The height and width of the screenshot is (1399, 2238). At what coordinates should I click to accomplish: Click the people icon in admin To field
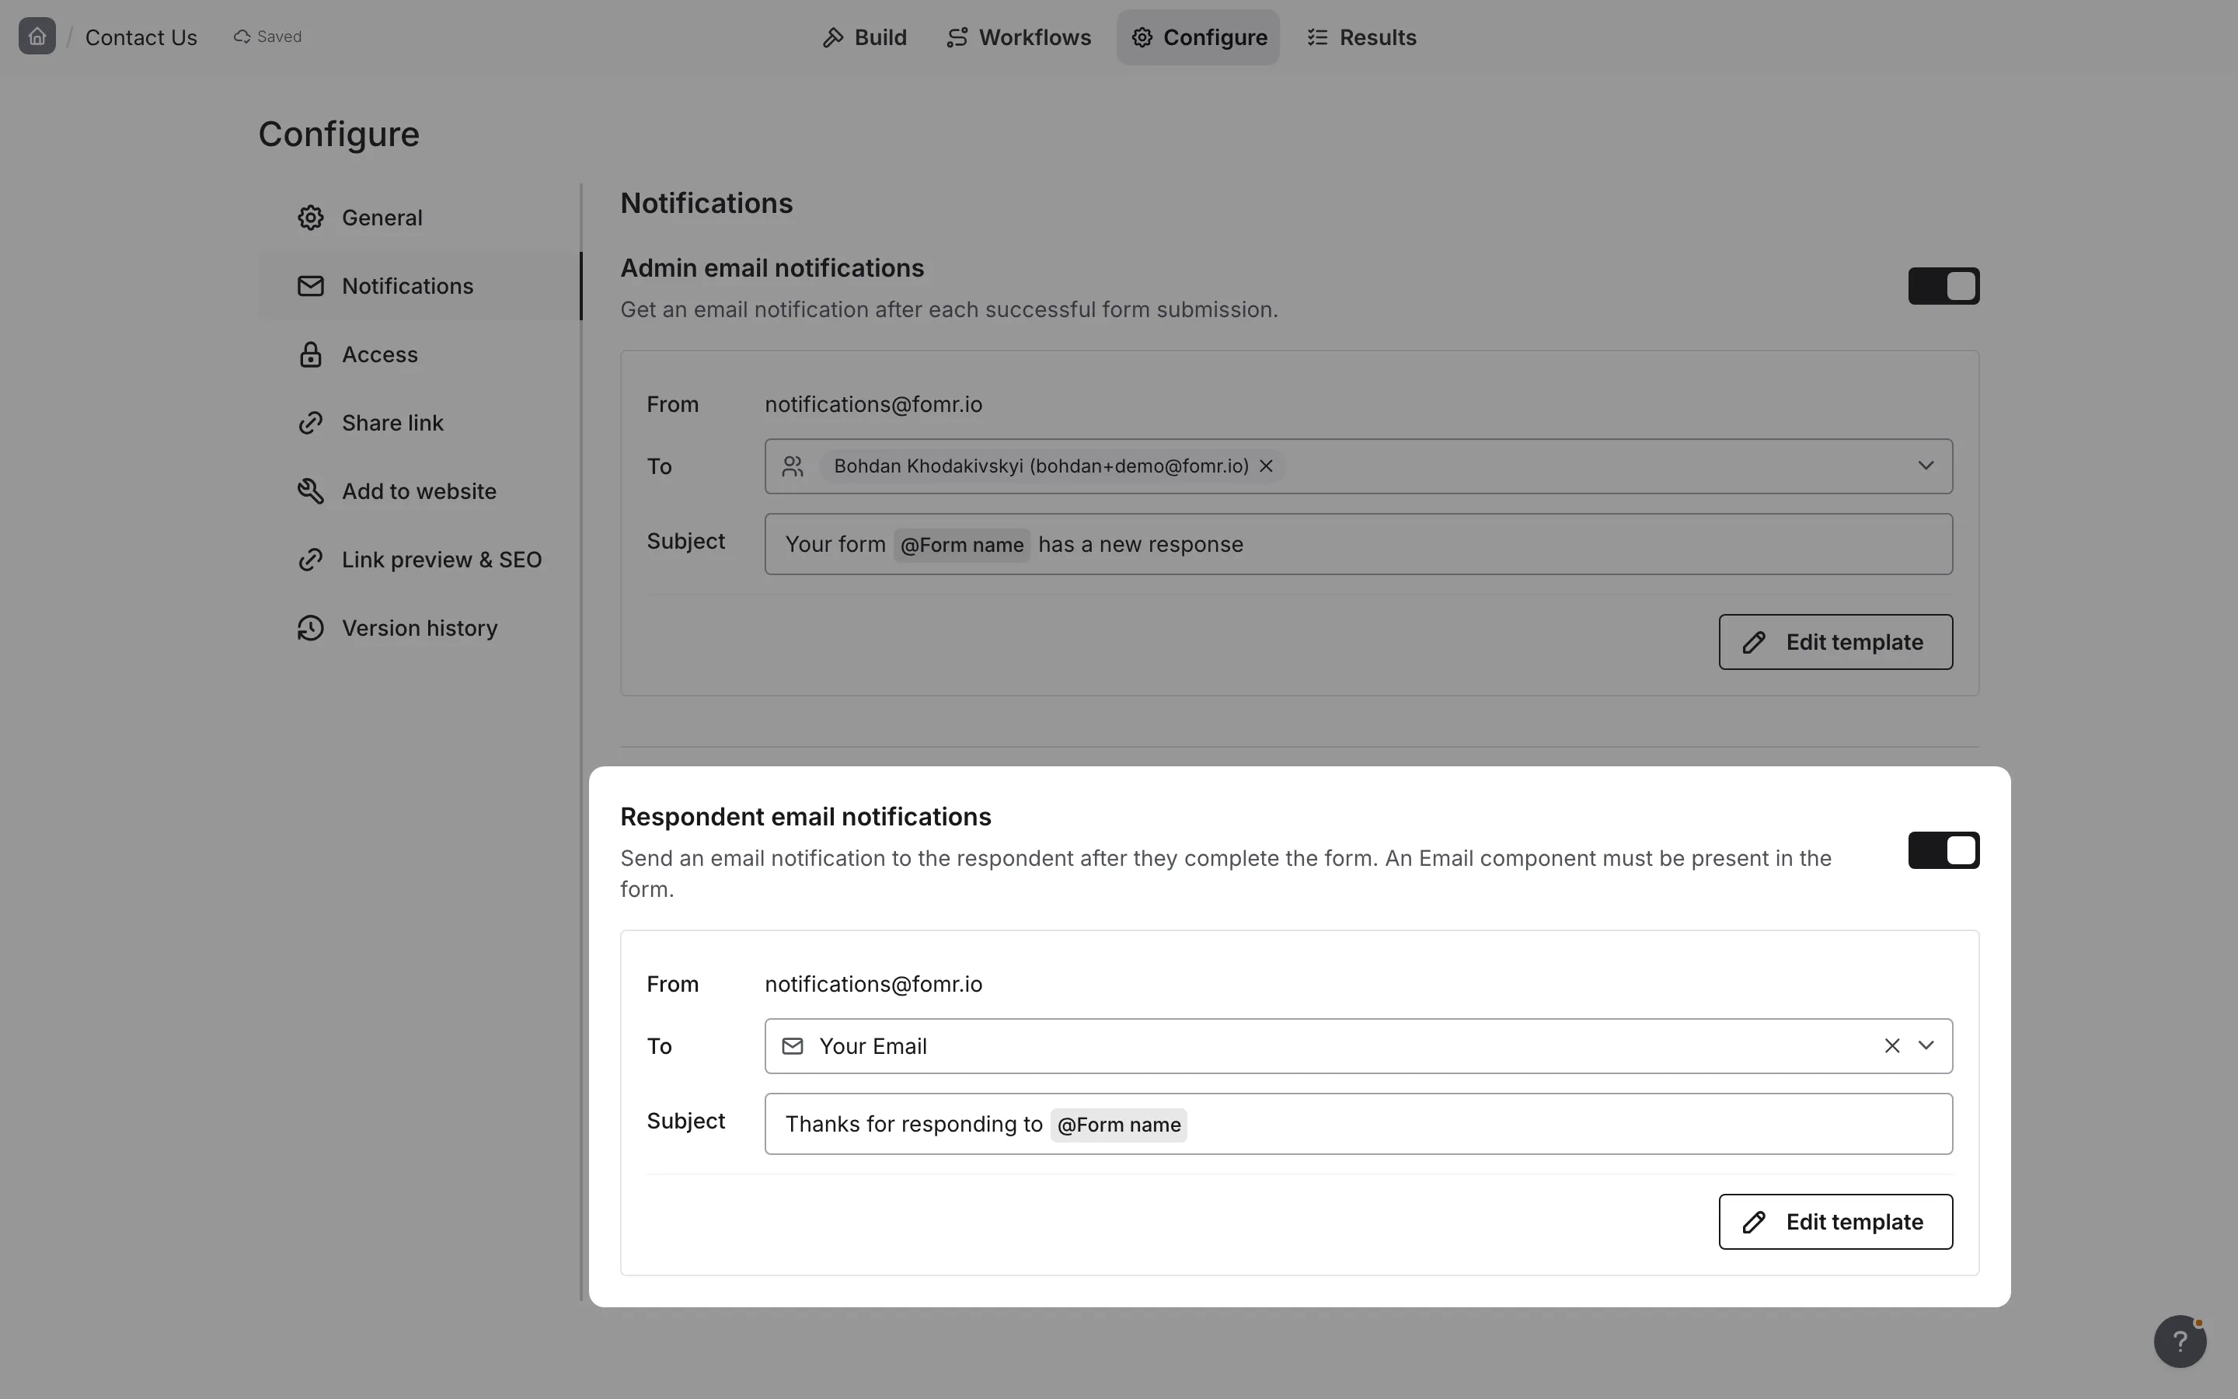click(x=793, y=466)
